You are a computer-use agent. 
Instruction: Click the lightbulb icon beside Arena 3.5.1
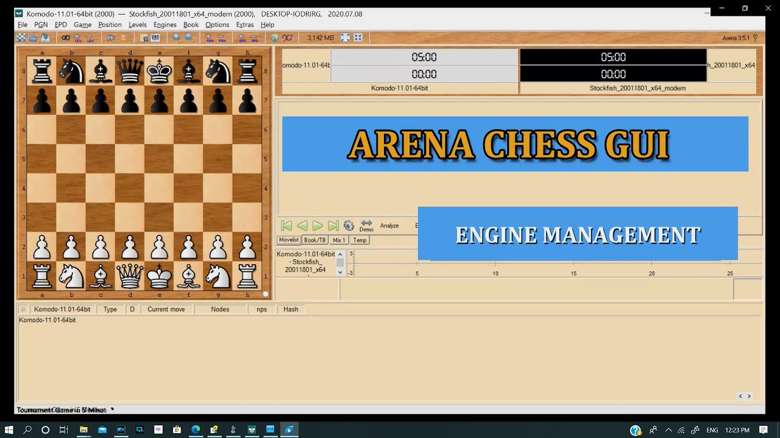(756, 38)
